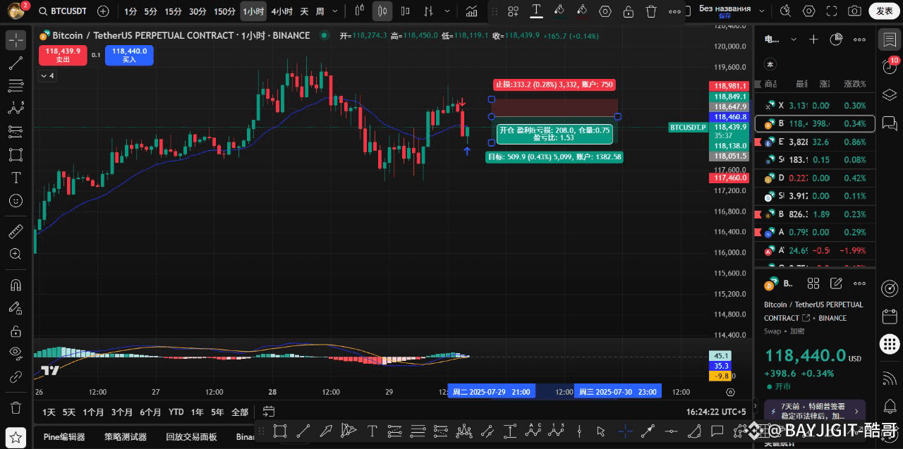Image resolution: width=903 pixels, height=449 pixels.
Task: Open the Alerts clock icon with badge 10
Action: 889,66
